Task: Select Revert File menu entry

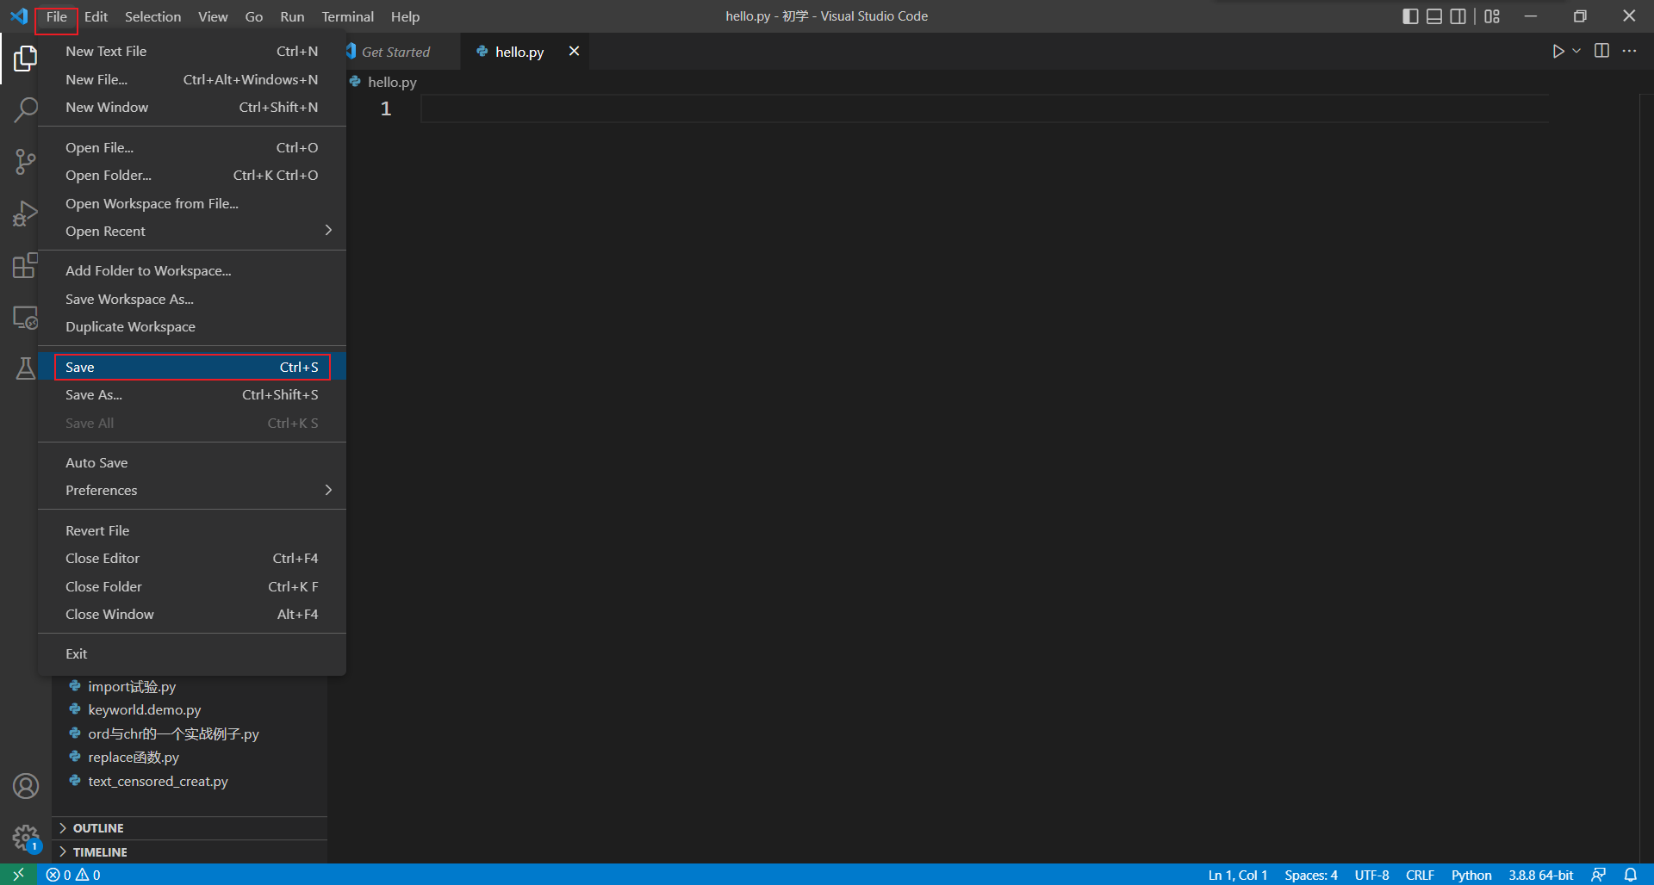Action: coord(192,530)
